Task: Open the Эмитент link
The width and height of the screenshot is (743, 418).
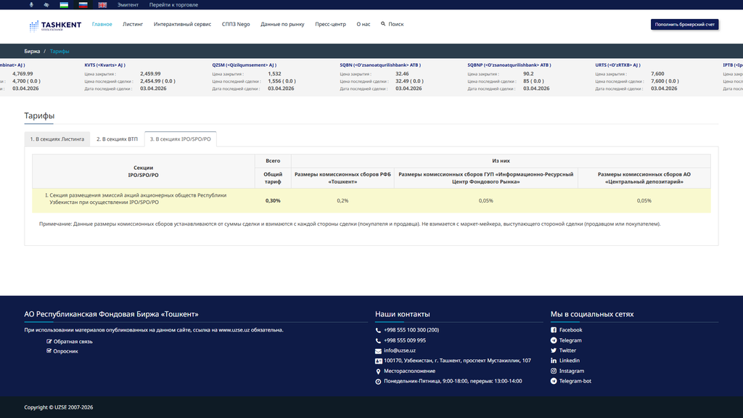Action: click(128, 5)
